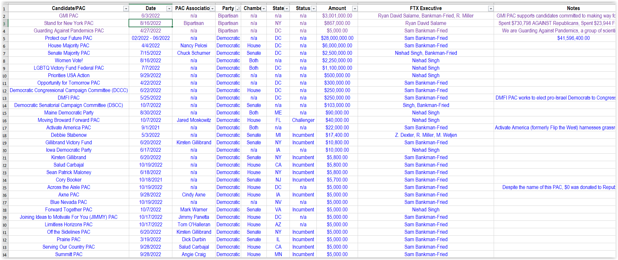Click the Gillibrand Victory Fund cell
This screenshot has width=618, height=260.
click(68, 143)
